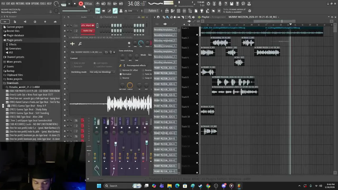Open the Declicking mode dropdown
Viewport: 338px width, 190px height.
102,72
